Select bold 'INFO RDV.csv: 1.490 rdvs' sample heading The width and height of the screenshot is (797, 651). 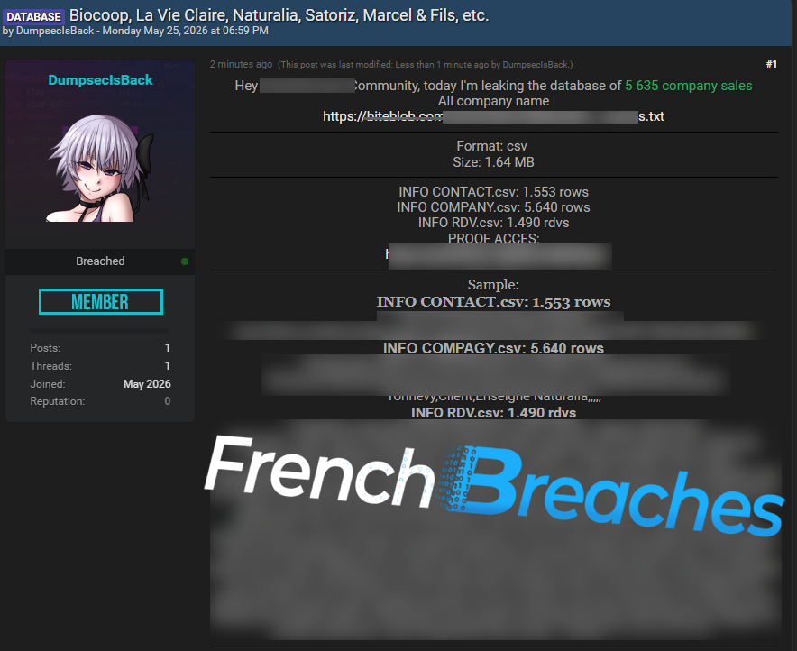pyautogui.click(x=493, y=413)
